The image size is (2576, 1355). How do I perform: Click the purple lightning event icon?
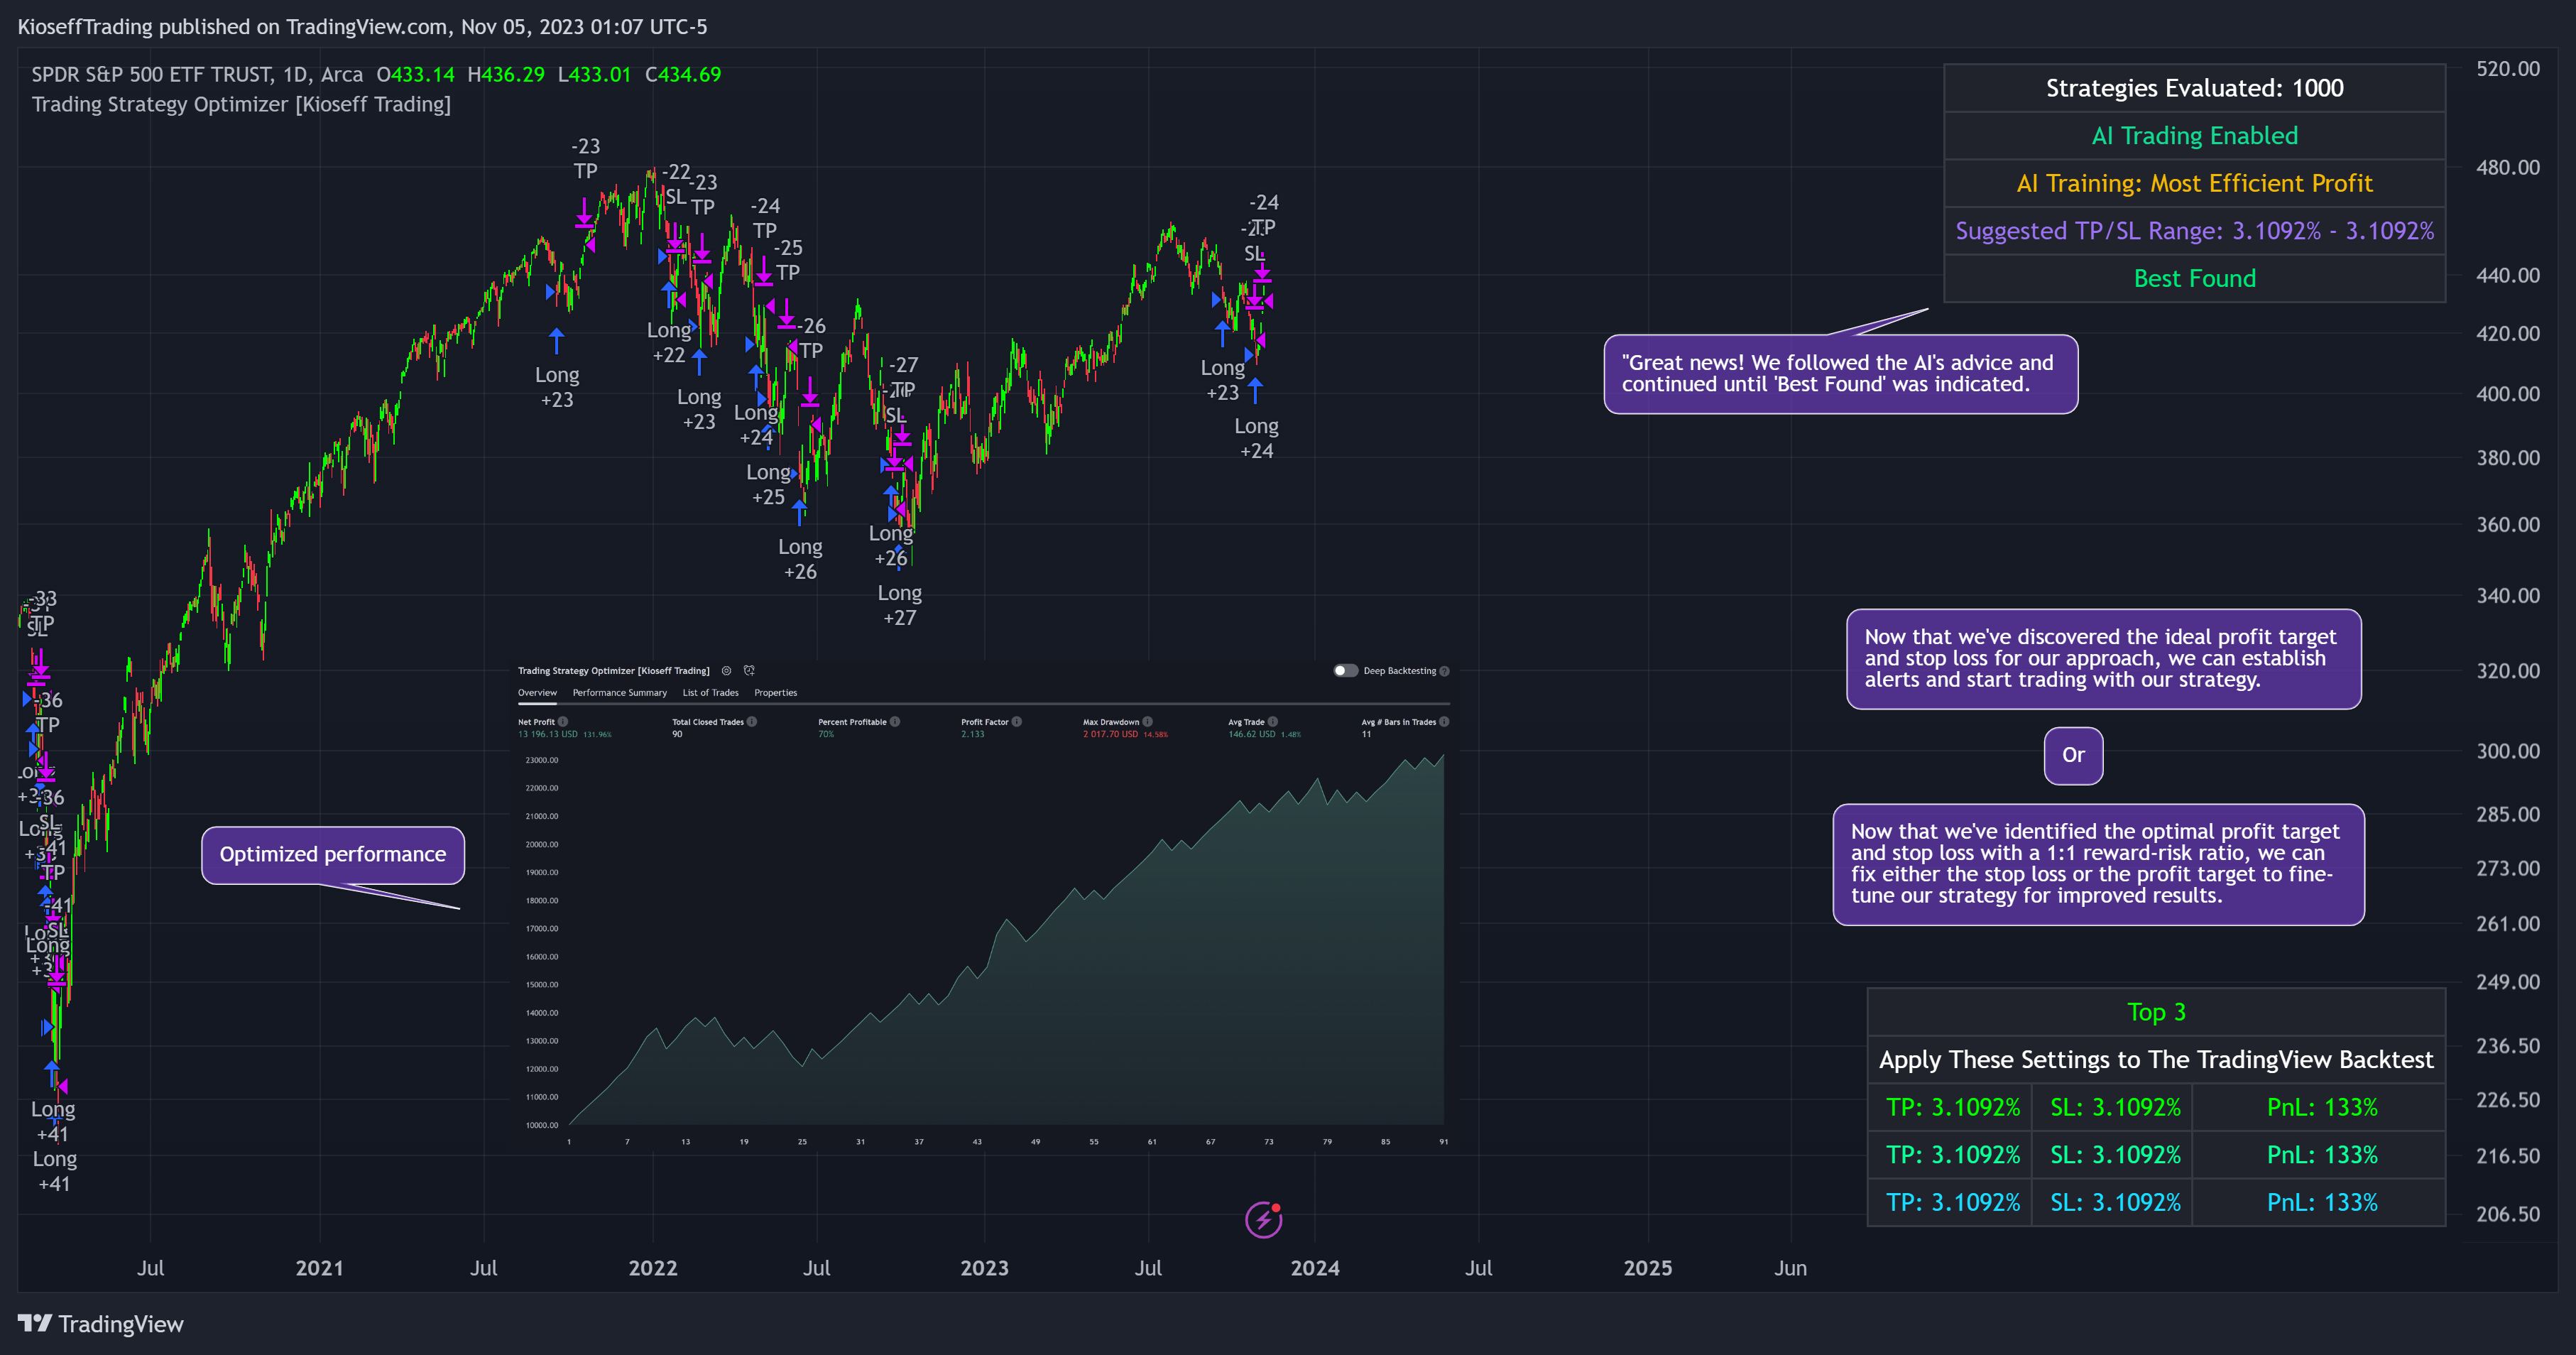pos(1264,1219)
